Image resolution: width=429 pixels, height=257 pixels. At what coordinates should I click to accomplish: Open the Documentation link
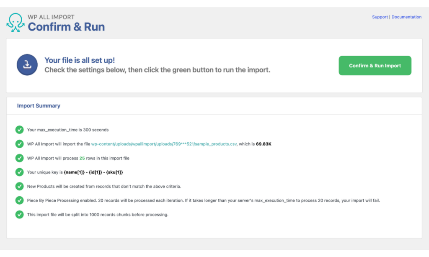tap(406, 17)
